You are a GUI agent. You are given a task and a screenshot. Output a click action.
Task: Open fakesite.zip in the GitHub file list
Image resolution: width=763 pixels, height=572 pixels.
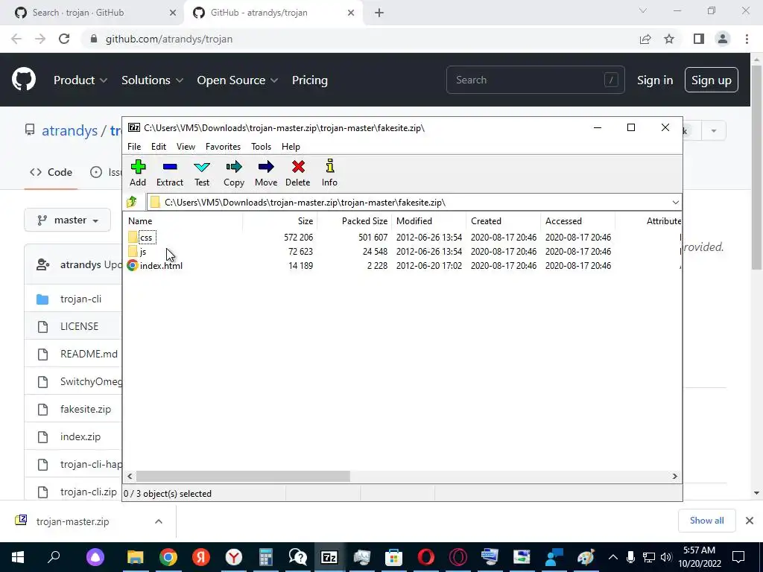86,409
